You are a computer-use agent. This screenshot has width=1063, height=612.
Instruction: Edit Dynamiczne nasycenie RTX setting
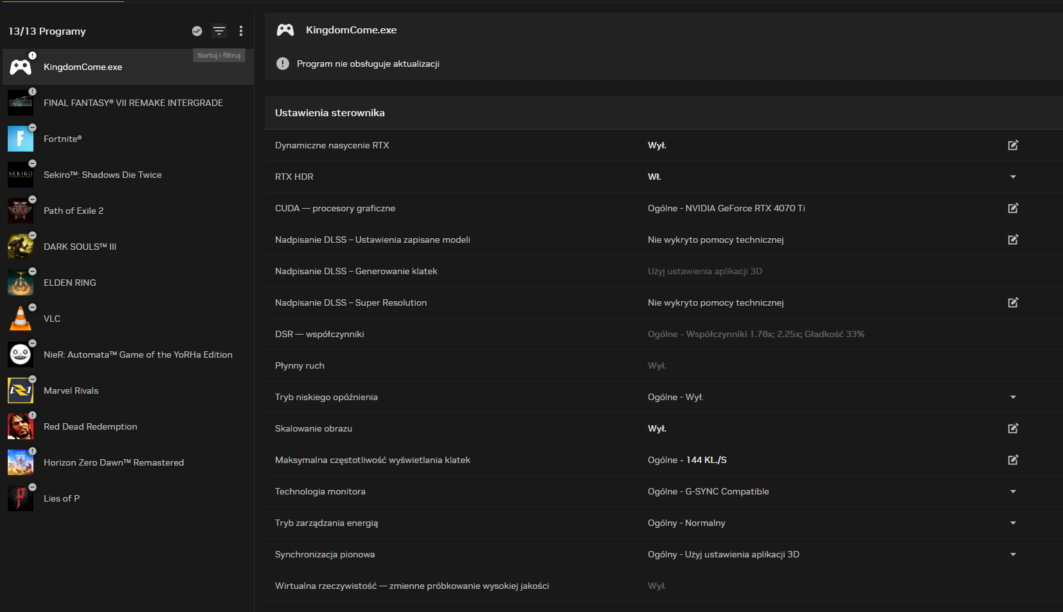[1013, 145]
